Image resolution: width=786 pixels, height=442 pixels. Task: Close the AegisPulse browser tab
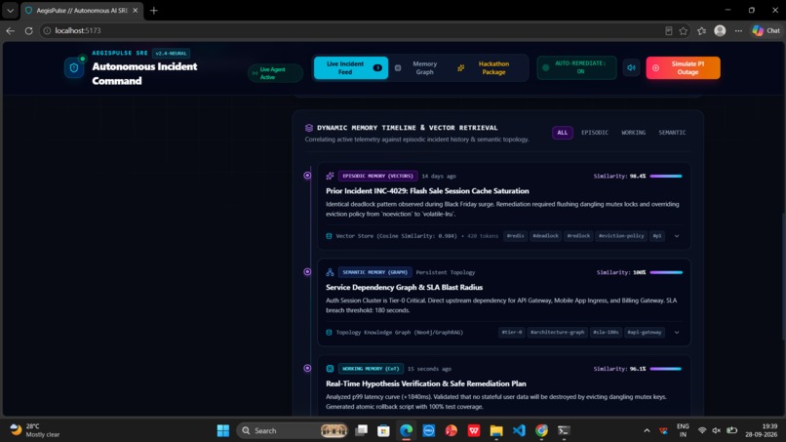(x=136, y=10)
